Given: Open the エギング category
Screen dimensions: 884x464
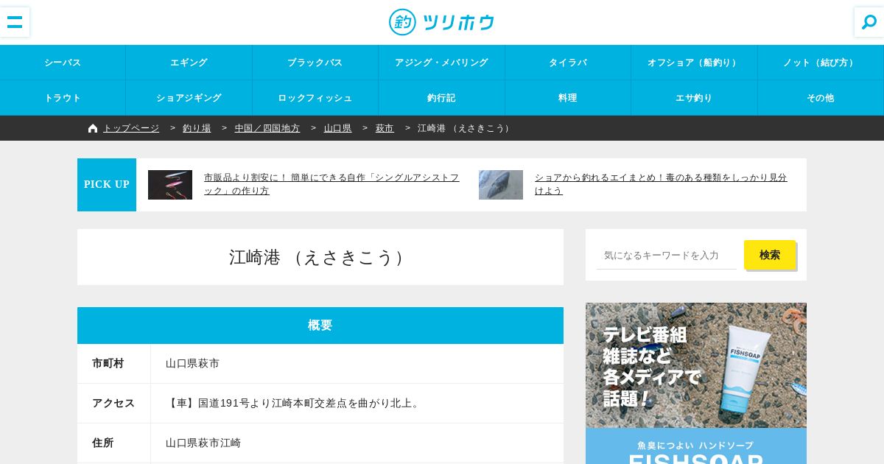Looking at the screenshot, I should point(189,63).
